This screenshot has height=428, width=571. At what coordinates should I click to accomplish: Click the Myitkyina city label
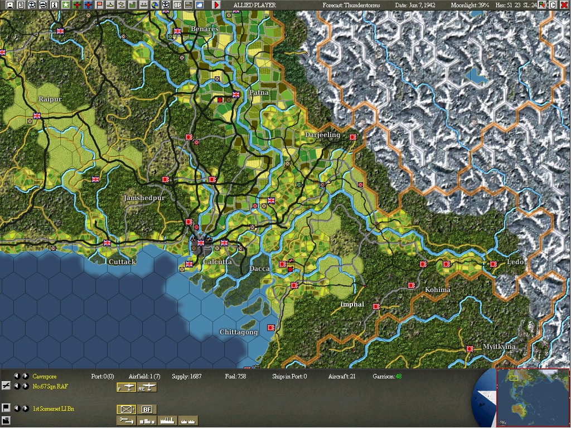coord(499,347)
